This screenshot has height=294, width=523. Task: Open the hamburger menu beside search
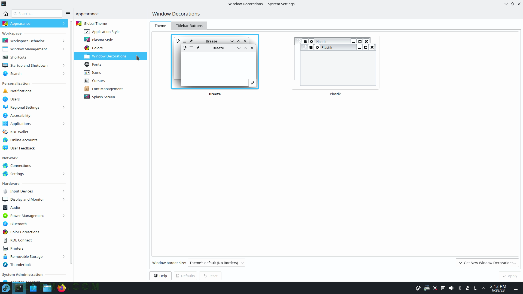(68, 14)
